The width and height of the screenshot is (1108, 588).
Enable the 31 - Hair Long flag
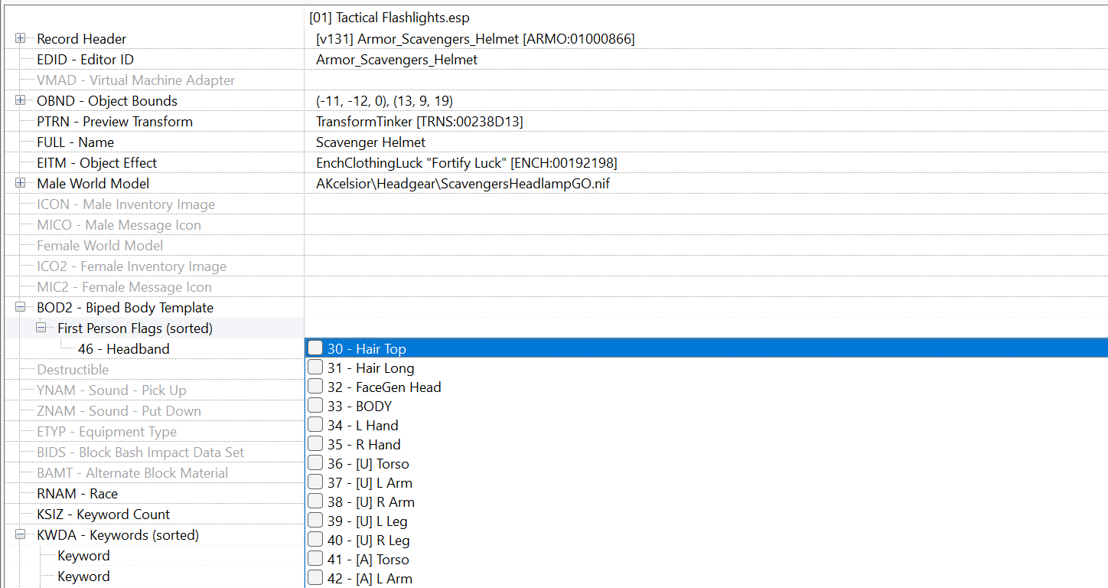[x=315, y=367]
